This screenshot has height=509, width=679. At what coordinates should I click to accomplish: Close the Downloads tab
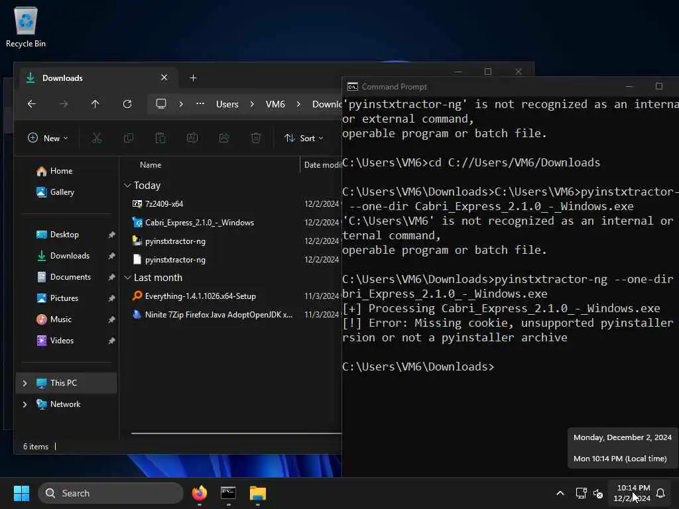tap(164, 78)
